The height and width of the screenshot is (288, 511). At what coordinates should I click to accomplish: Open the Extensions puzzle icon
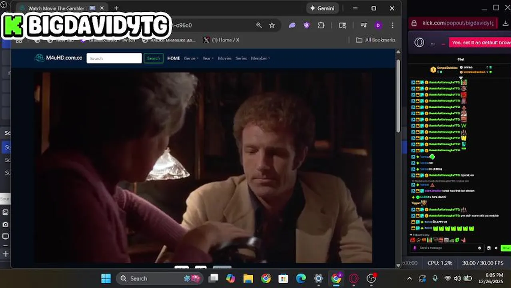click(321, 25)
